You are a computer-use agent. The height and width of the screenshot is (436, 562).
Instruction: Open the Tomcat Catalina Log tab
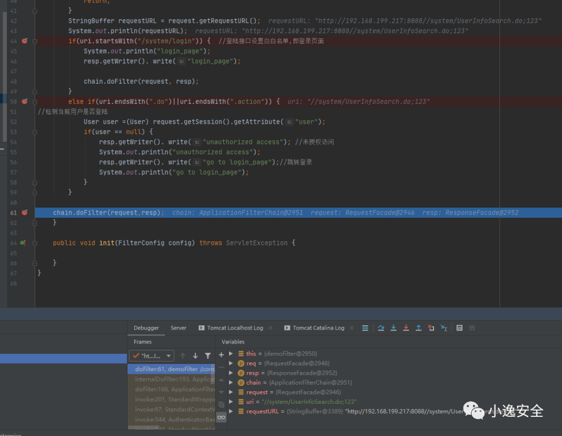click(315, 328)
